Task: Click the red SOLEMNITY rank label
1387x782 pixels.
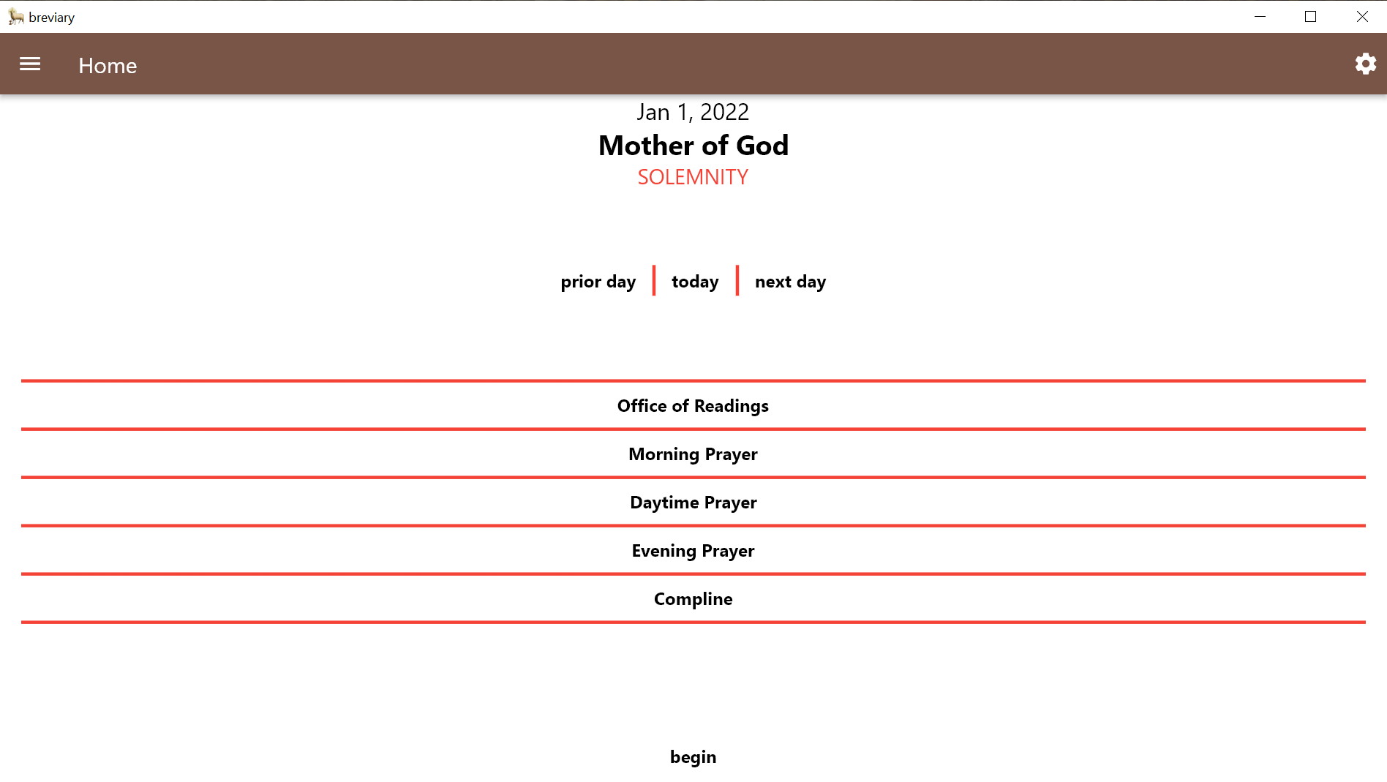Action: click(x=693, y=176)
